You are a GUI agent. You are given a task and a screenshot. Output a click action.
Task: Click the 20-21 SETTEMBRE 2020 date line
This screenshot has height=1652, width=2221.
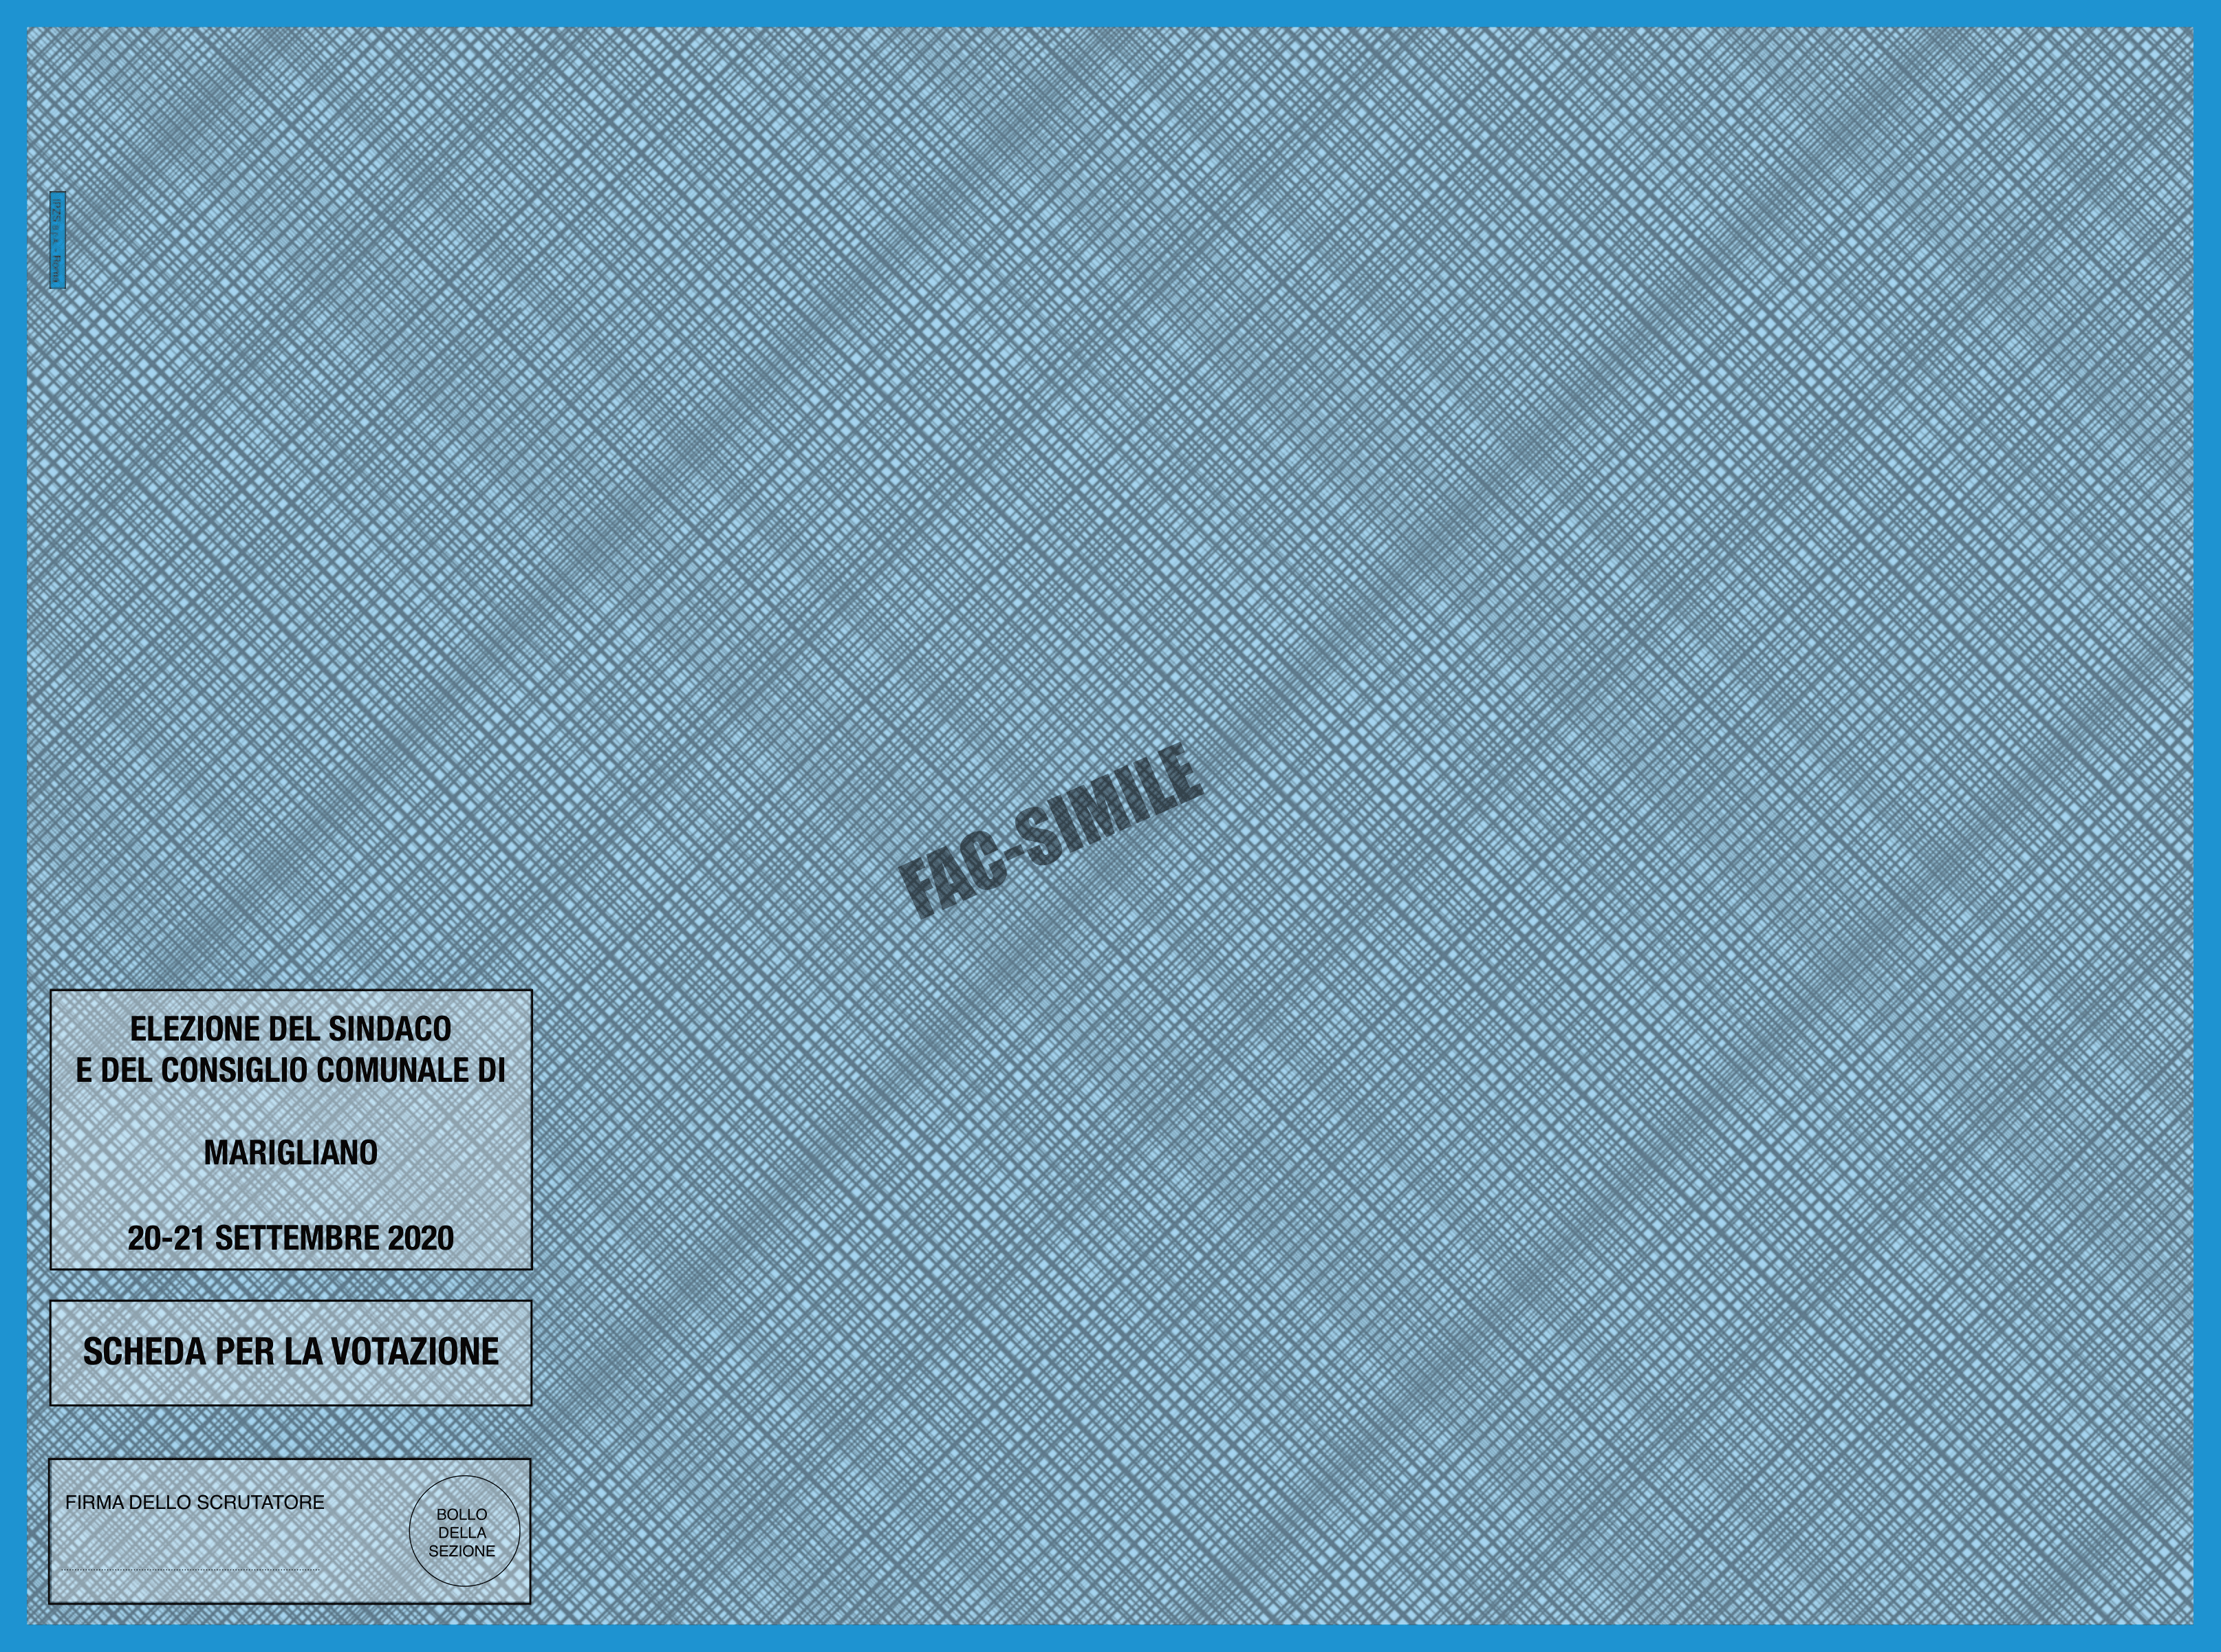(290, 1238)
